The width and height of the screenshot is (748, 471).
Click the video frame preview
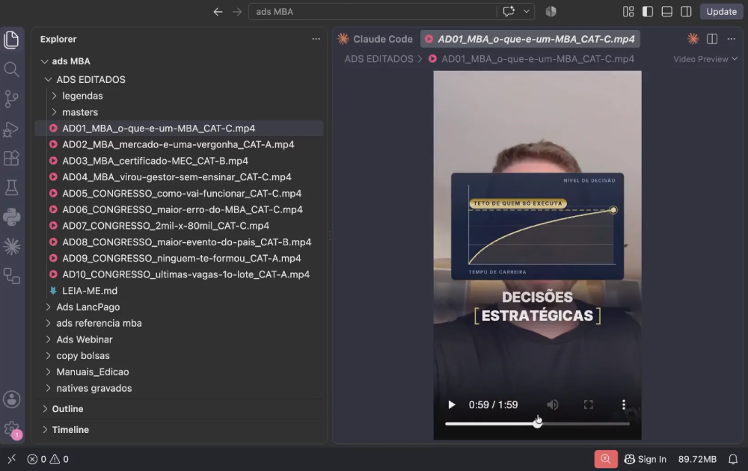pyautogui.click(x=537, y=255)
